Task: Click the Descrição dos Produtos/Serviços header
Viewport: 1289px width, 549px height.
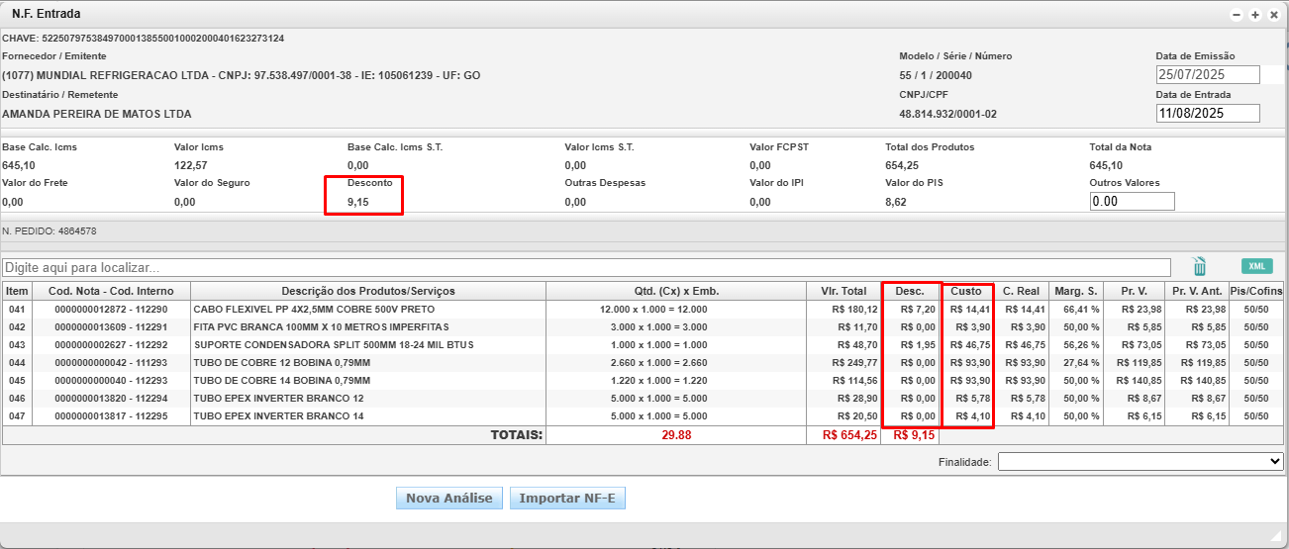Action: click(x=367, y=291)
